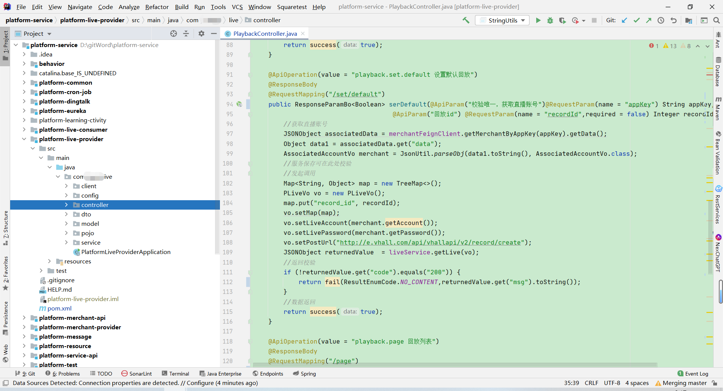This screenshot has width=723, height=391.
Task: Open StringUtils run configuration dropdown
Action: [502, 20]
